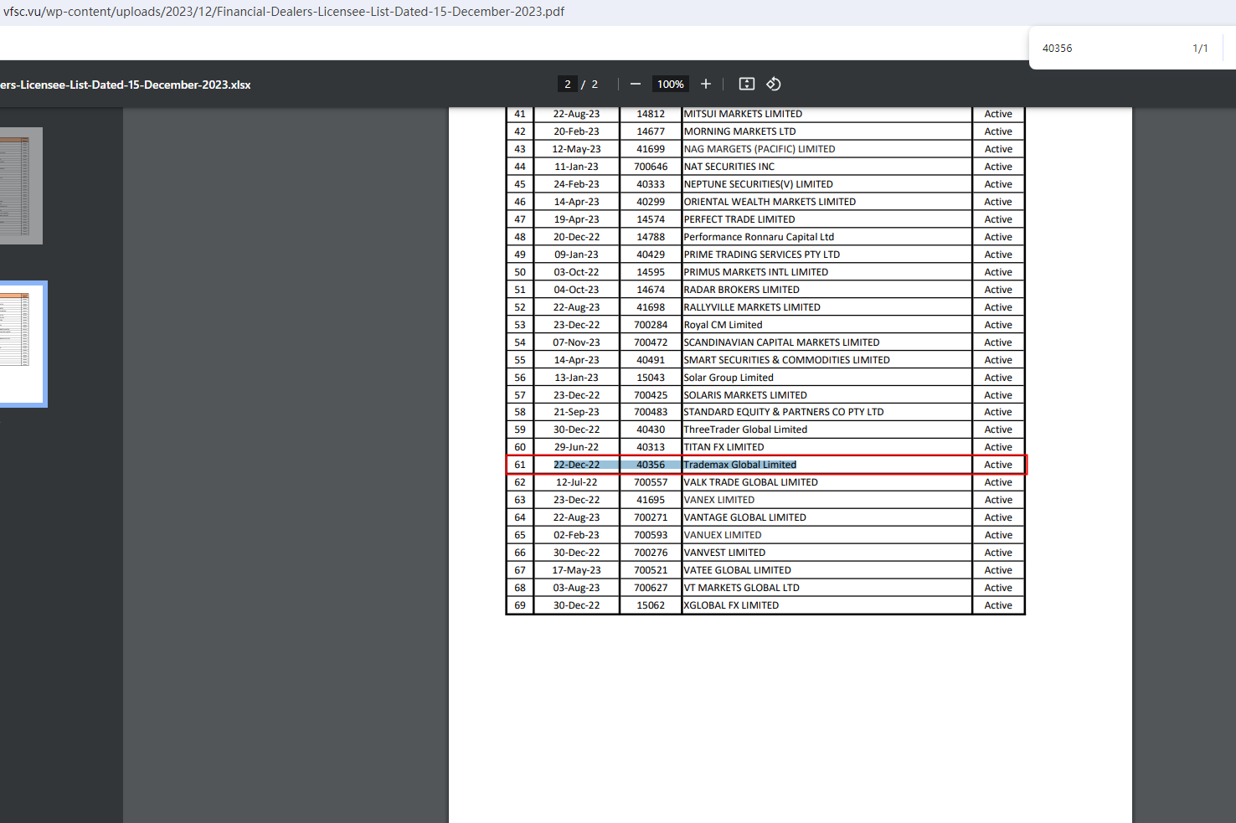Click VT MARKETS GLOBAL LTD
This screenshot has height=823, width=1236.
coord(742,588)
